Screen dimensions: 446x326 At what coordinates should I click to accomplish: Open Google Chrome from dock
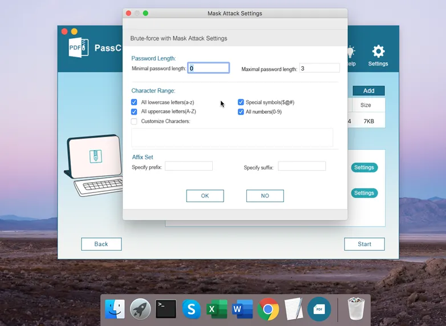(x=268, y=309)
